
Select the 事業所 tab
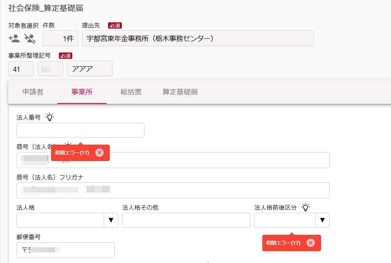82,92
